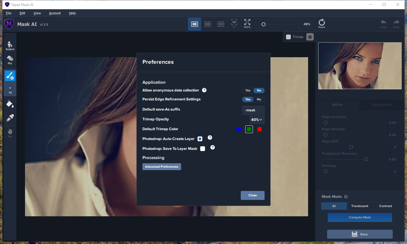Viewport: 407px width, 244px height.
Task: Select the Subject auto-detect tool
Action: pyautogui.click(x=10, y=46)
